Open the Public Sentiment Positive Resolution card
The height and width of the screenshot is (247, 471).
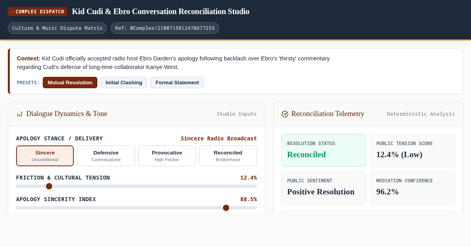tap(323, 188)
